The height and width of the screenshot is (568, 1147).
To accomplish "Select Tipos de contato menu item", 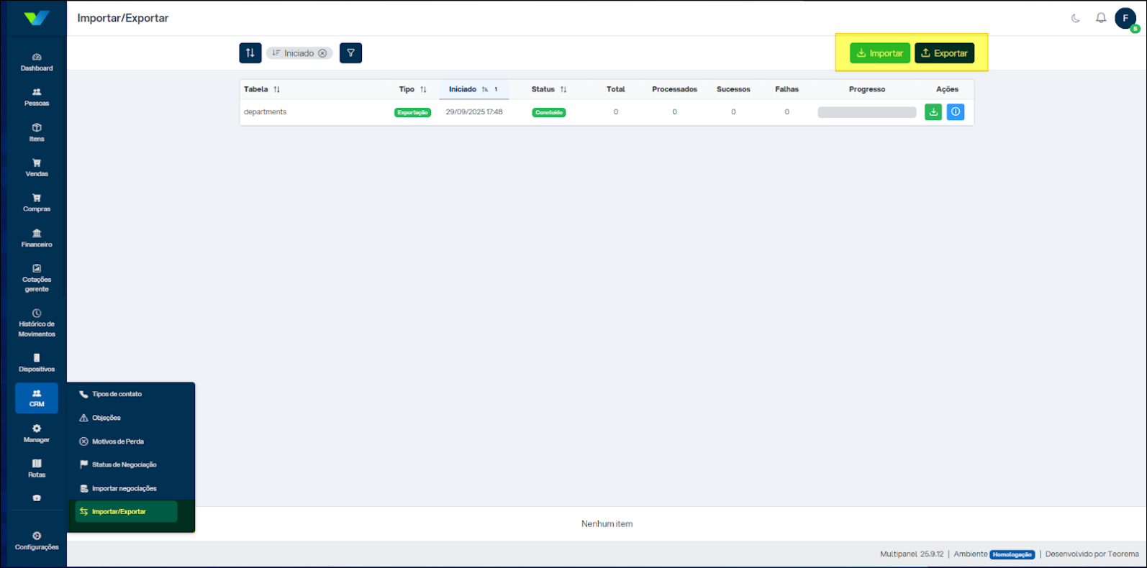I will [x=117, y=394].
